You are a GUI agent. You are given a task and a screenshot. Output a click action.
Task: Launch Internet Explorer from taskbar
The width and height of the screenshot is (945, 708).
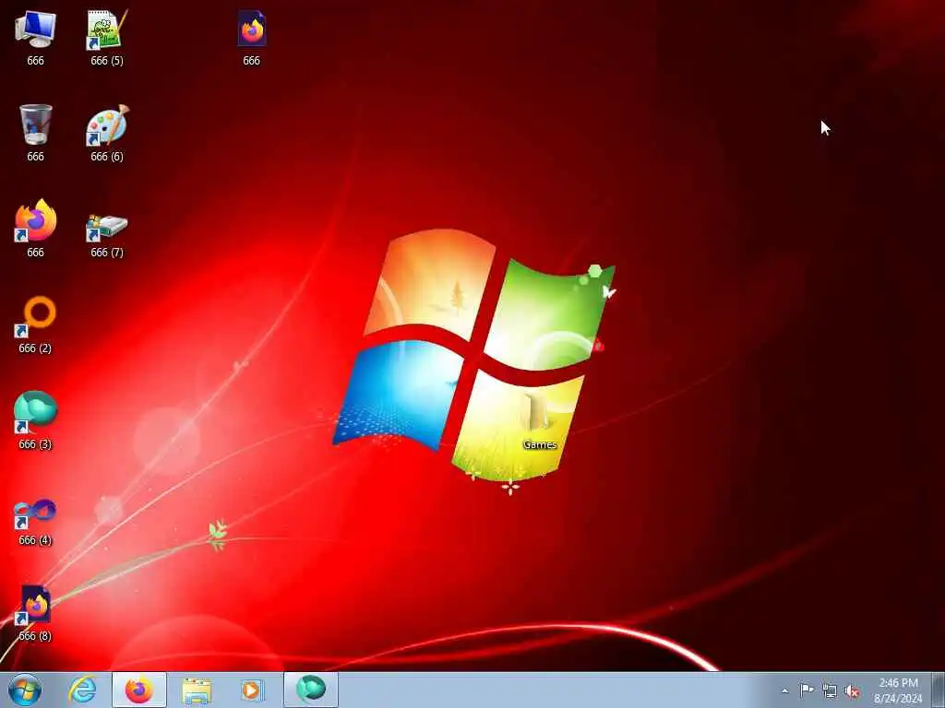click(82, 690)
